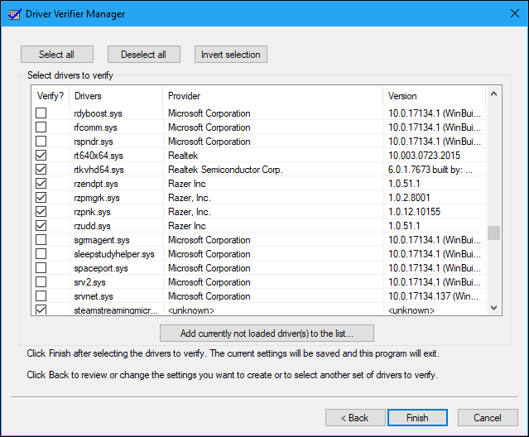Select the rspndr.sys driver name
The image size is (529, 437).
point(94,142)
